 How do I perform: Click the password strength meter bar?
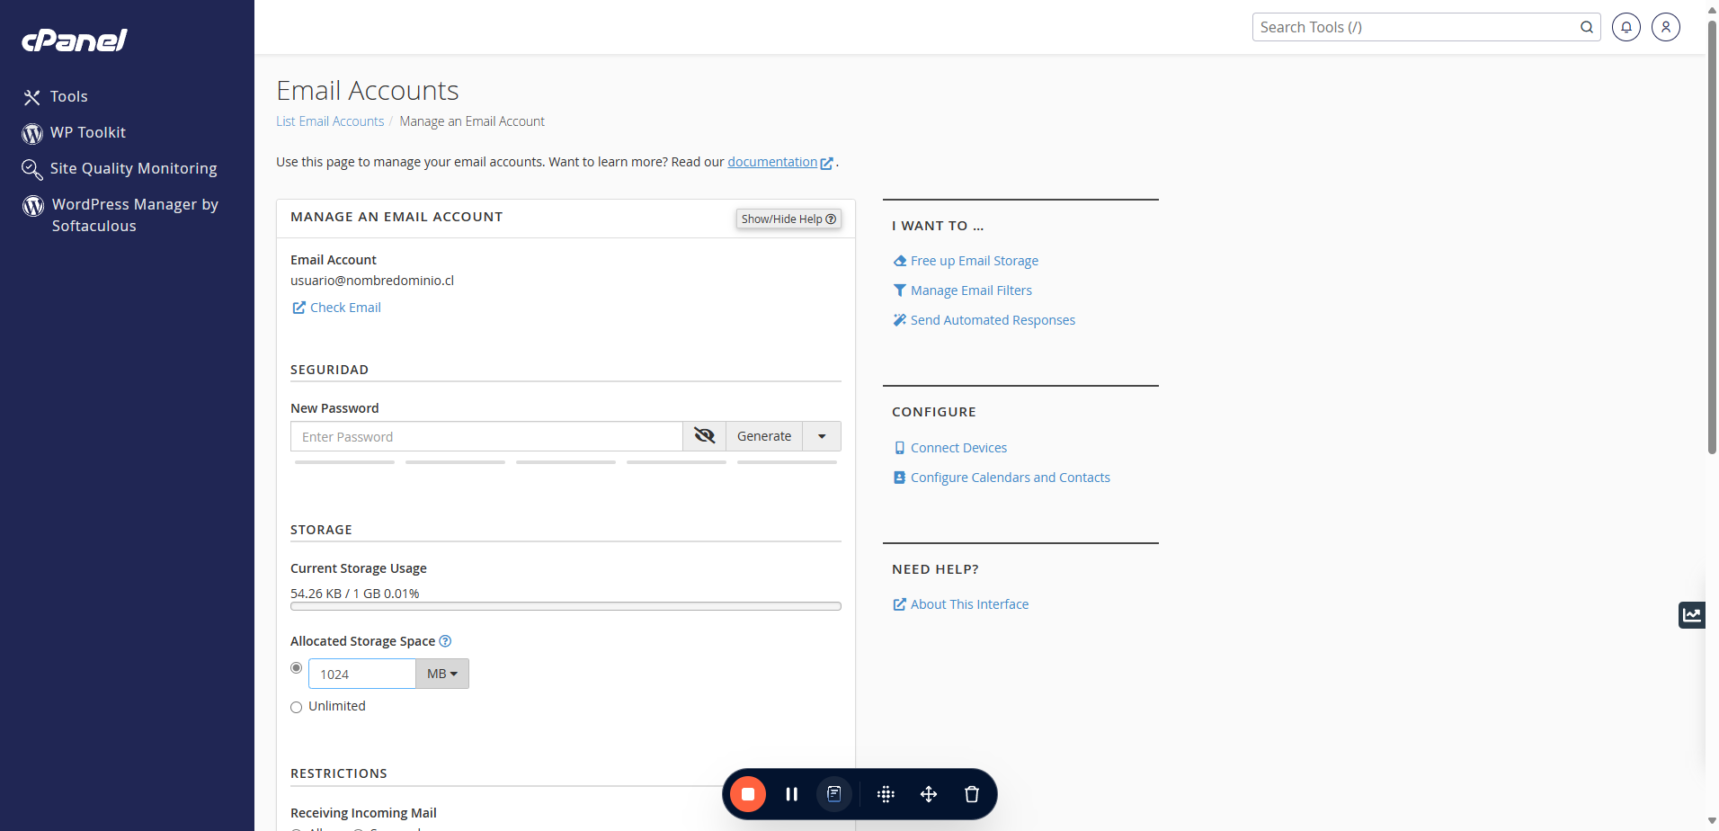point(566,462)
